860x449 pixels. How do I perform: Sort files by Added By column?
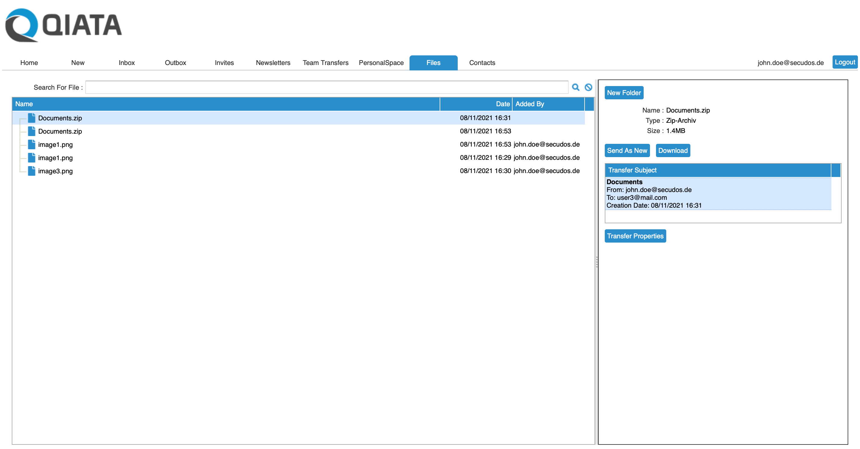pyautogui.click(x=529, y=104)
